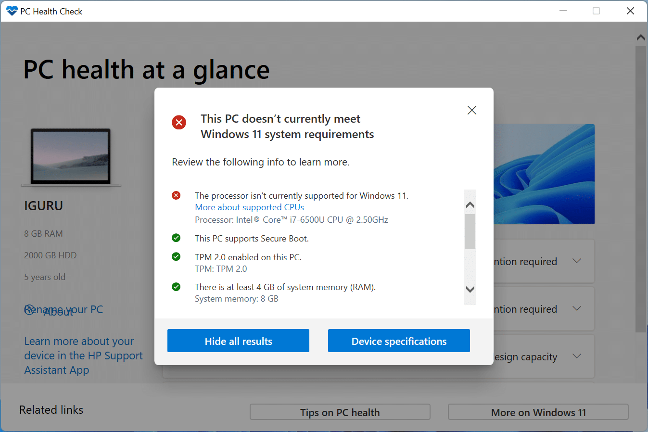Image resolution: width=648 pixels, height=432 pixels.
Task: Click the 'TPM: TPM 2.0' detail text
Action: (x=221, y=269)
